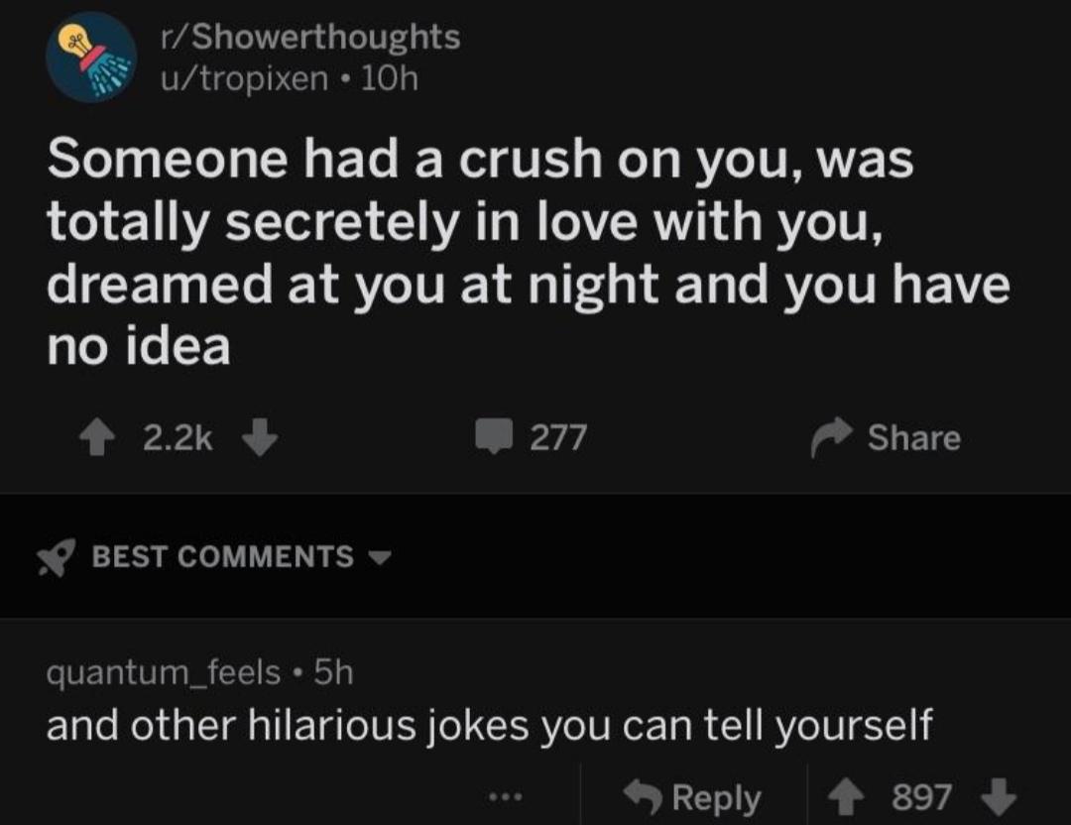The width and height of the screenshot is (1071, 825).
Task: Expand the comment sort dropdown arrow
Action: pos(376,557)
